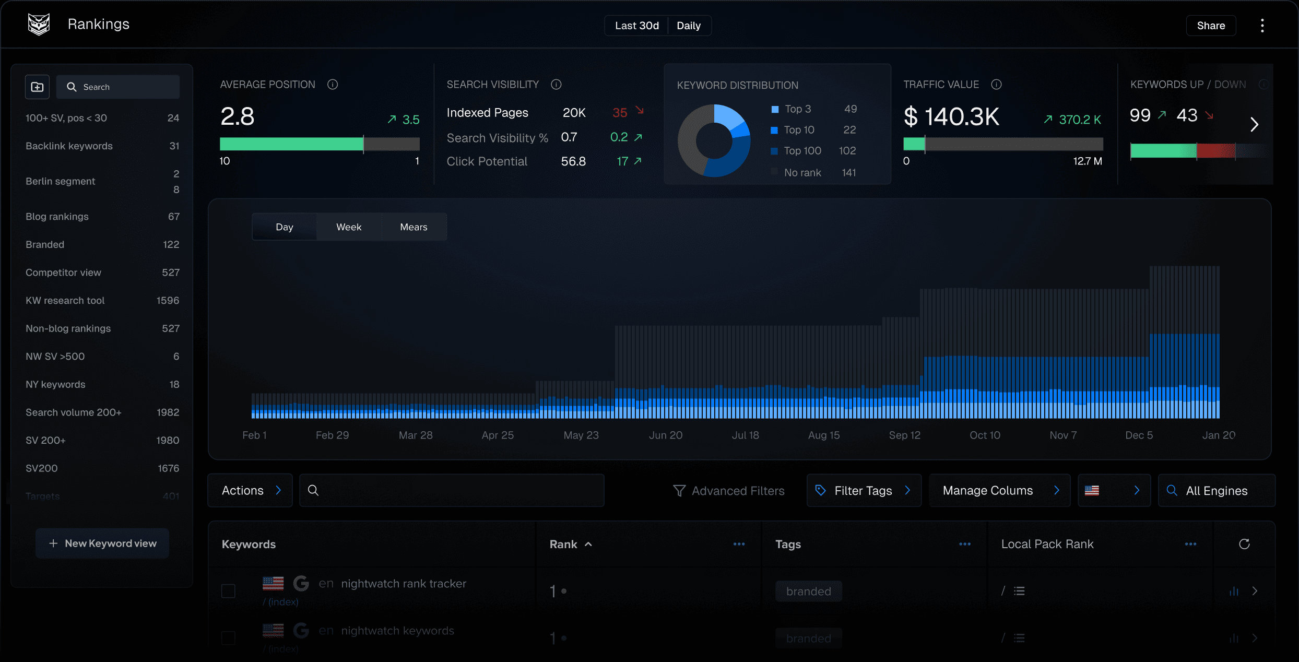Open Average Position info tooltip
This screenshot has width=1299, height=662.
click(333, 85)
